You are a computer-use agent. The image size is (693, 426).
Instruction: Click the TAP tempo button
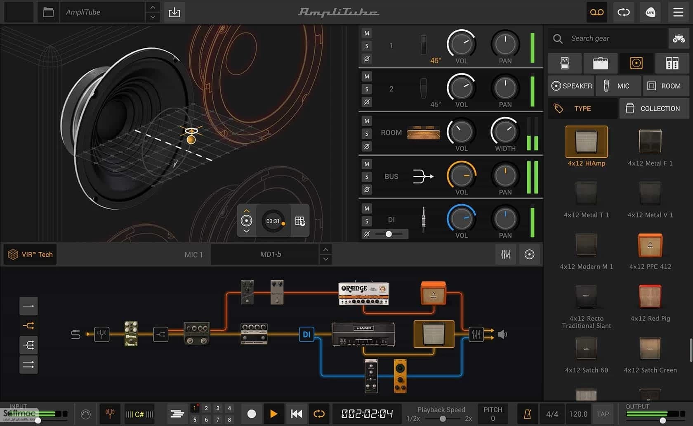point(603,414)
